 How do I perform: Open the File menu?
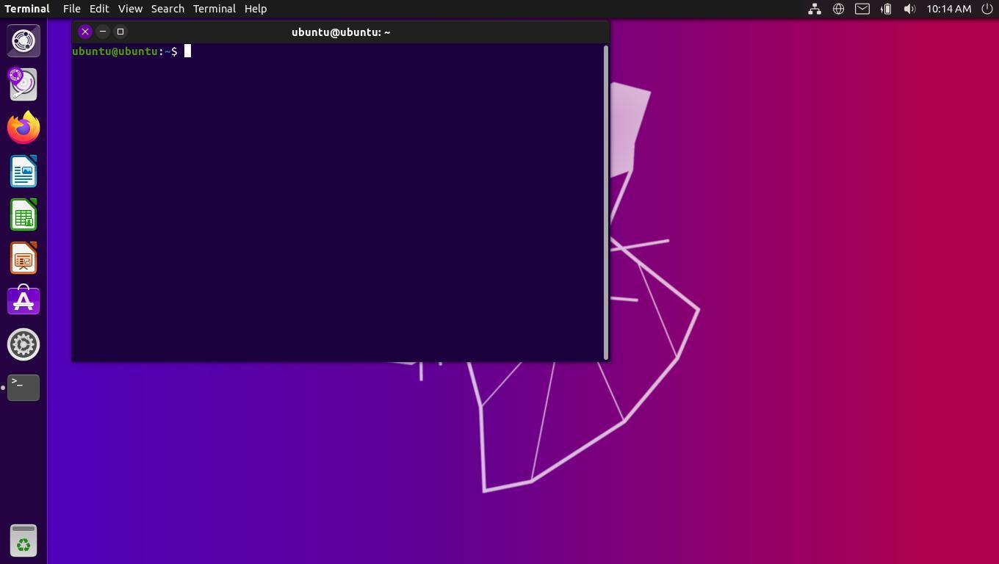coord(71,9)
